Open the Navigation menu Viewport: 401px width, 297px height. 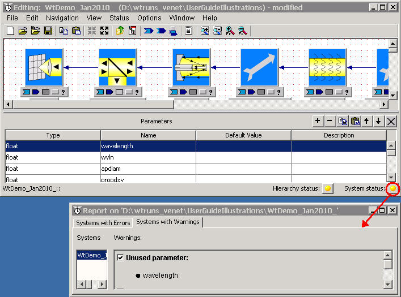[62, 18]
